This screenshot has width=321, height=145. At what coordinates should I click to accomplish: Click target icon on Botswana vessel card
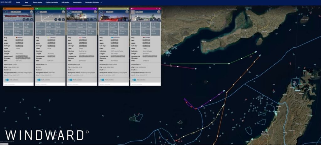coord(101,12)
